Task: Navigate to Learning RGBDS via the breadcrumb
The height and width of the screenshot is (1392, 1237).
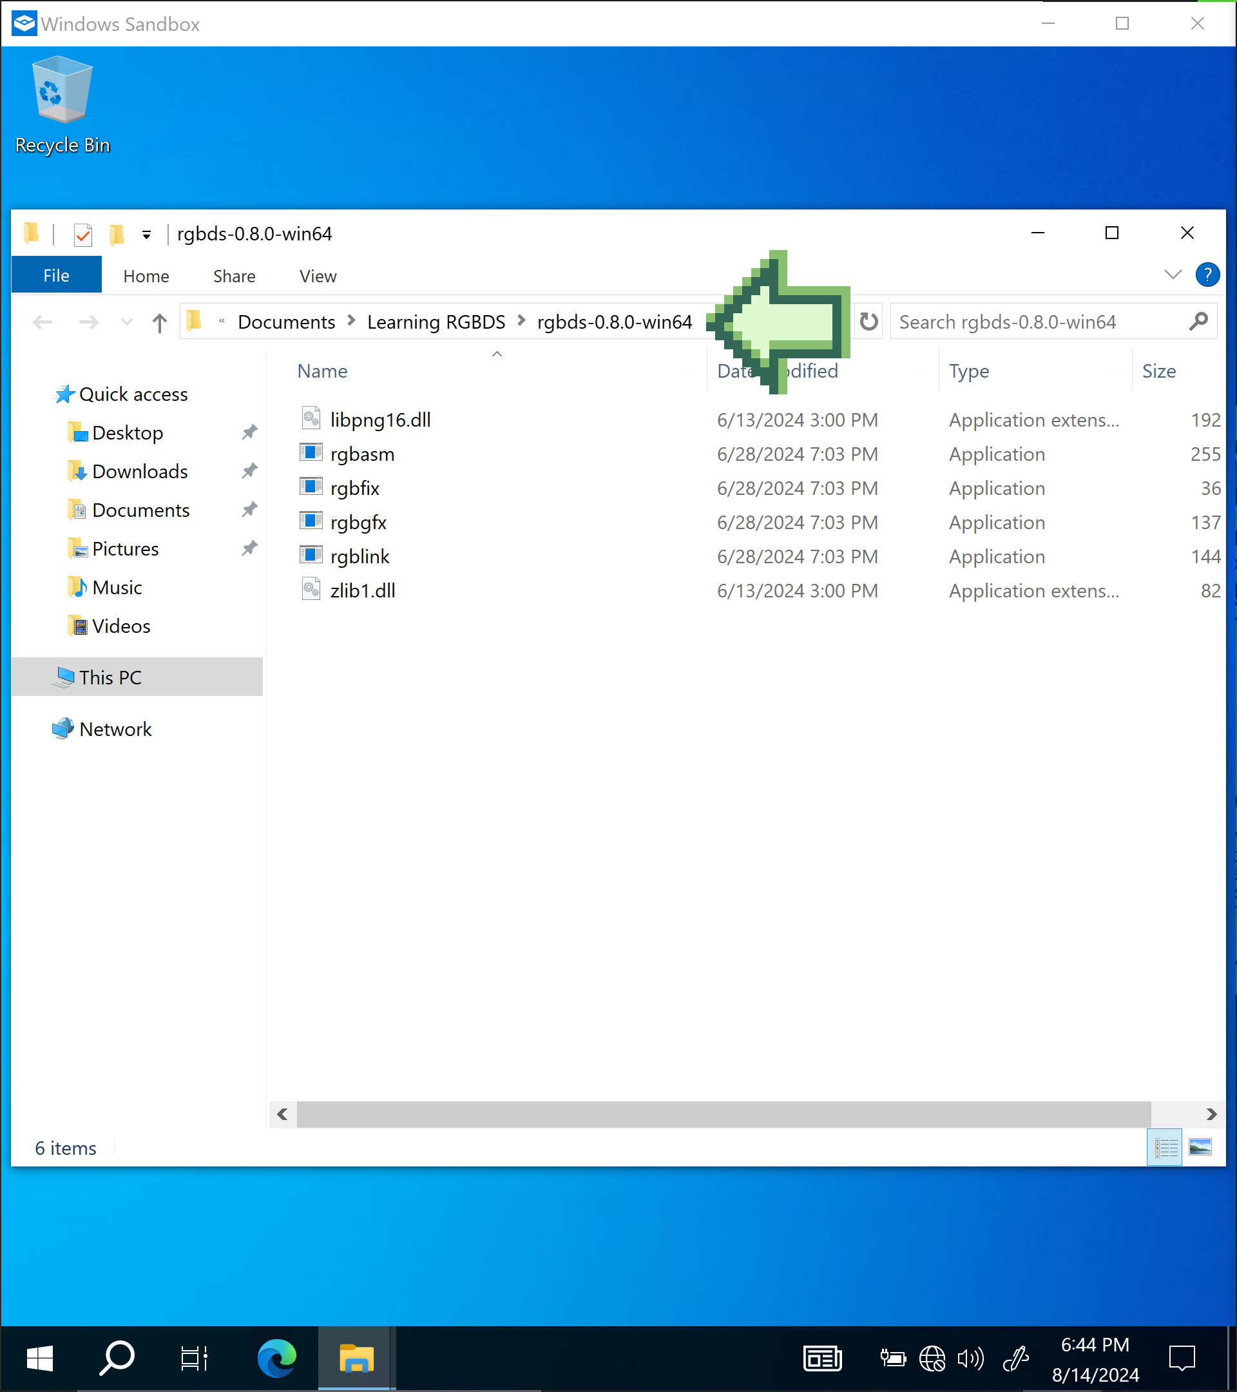Action: coord(436,322)
